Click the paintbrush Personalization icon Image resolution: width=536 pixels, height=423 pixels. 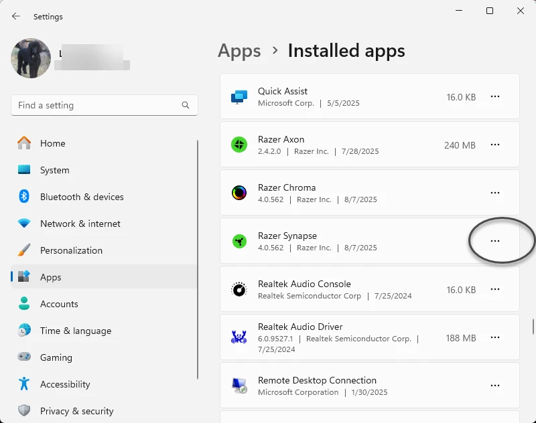[x=24, y=250]
